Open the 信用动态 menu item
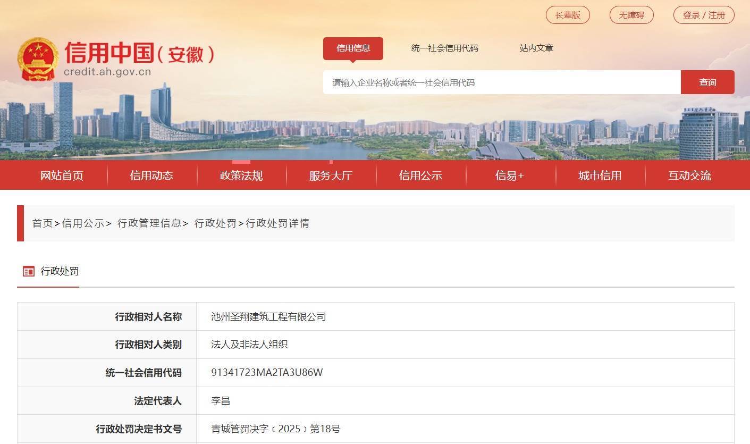This screenshot has width=750, height=444. pyautogui.click(x=151, y=175)
